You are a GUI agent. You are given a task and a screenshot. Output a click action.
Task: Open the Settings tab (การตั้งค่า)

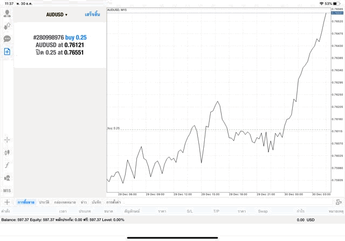114,202
